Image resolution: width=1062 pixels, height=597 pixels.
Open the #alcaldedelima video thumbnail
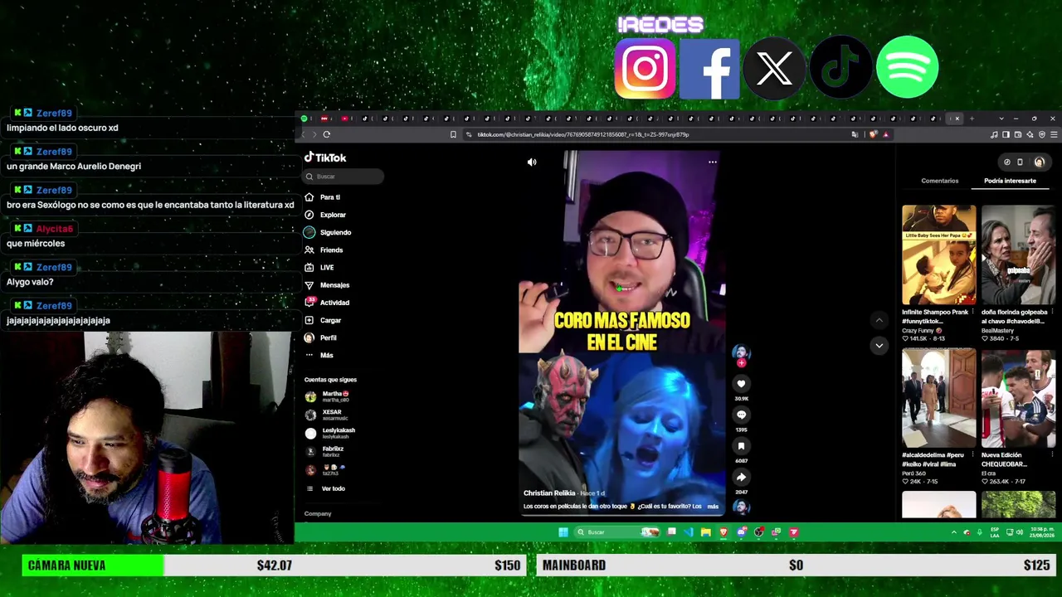point(938,399)
